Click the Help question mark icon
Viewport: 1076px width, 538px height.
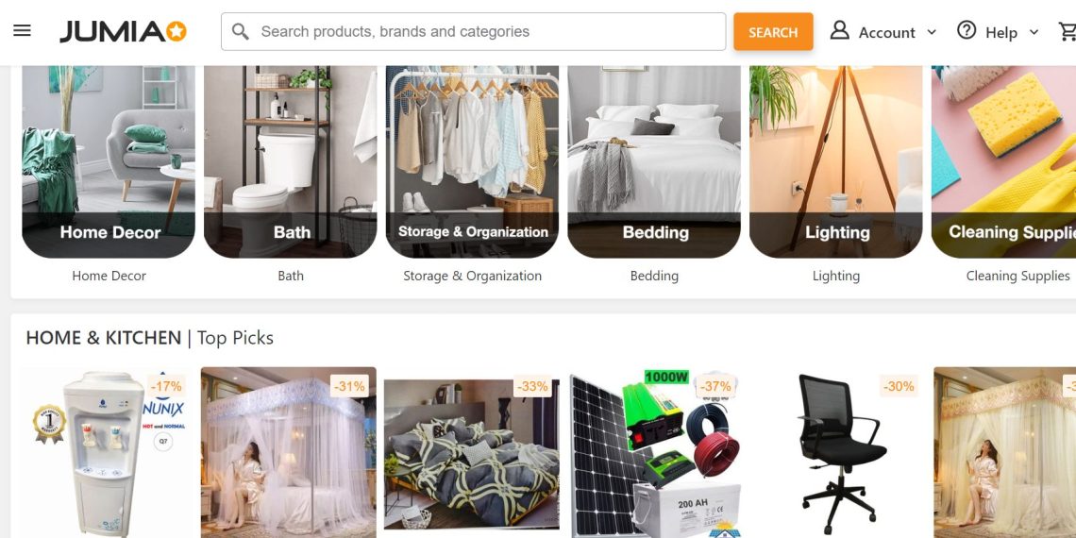[x=967, y=30]
